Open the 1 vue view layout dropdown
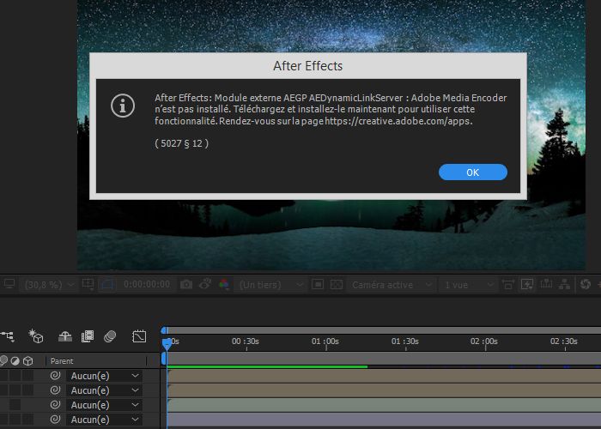This screenshot has height=429, width=601. (x=466, y=284)
